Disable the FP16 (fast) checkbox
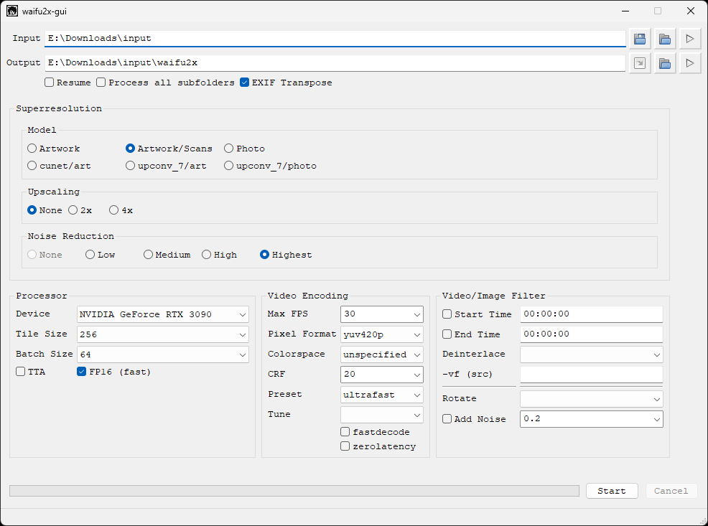Image resolution: width=708 pixels, height=526 pixels. pos(82,372)
